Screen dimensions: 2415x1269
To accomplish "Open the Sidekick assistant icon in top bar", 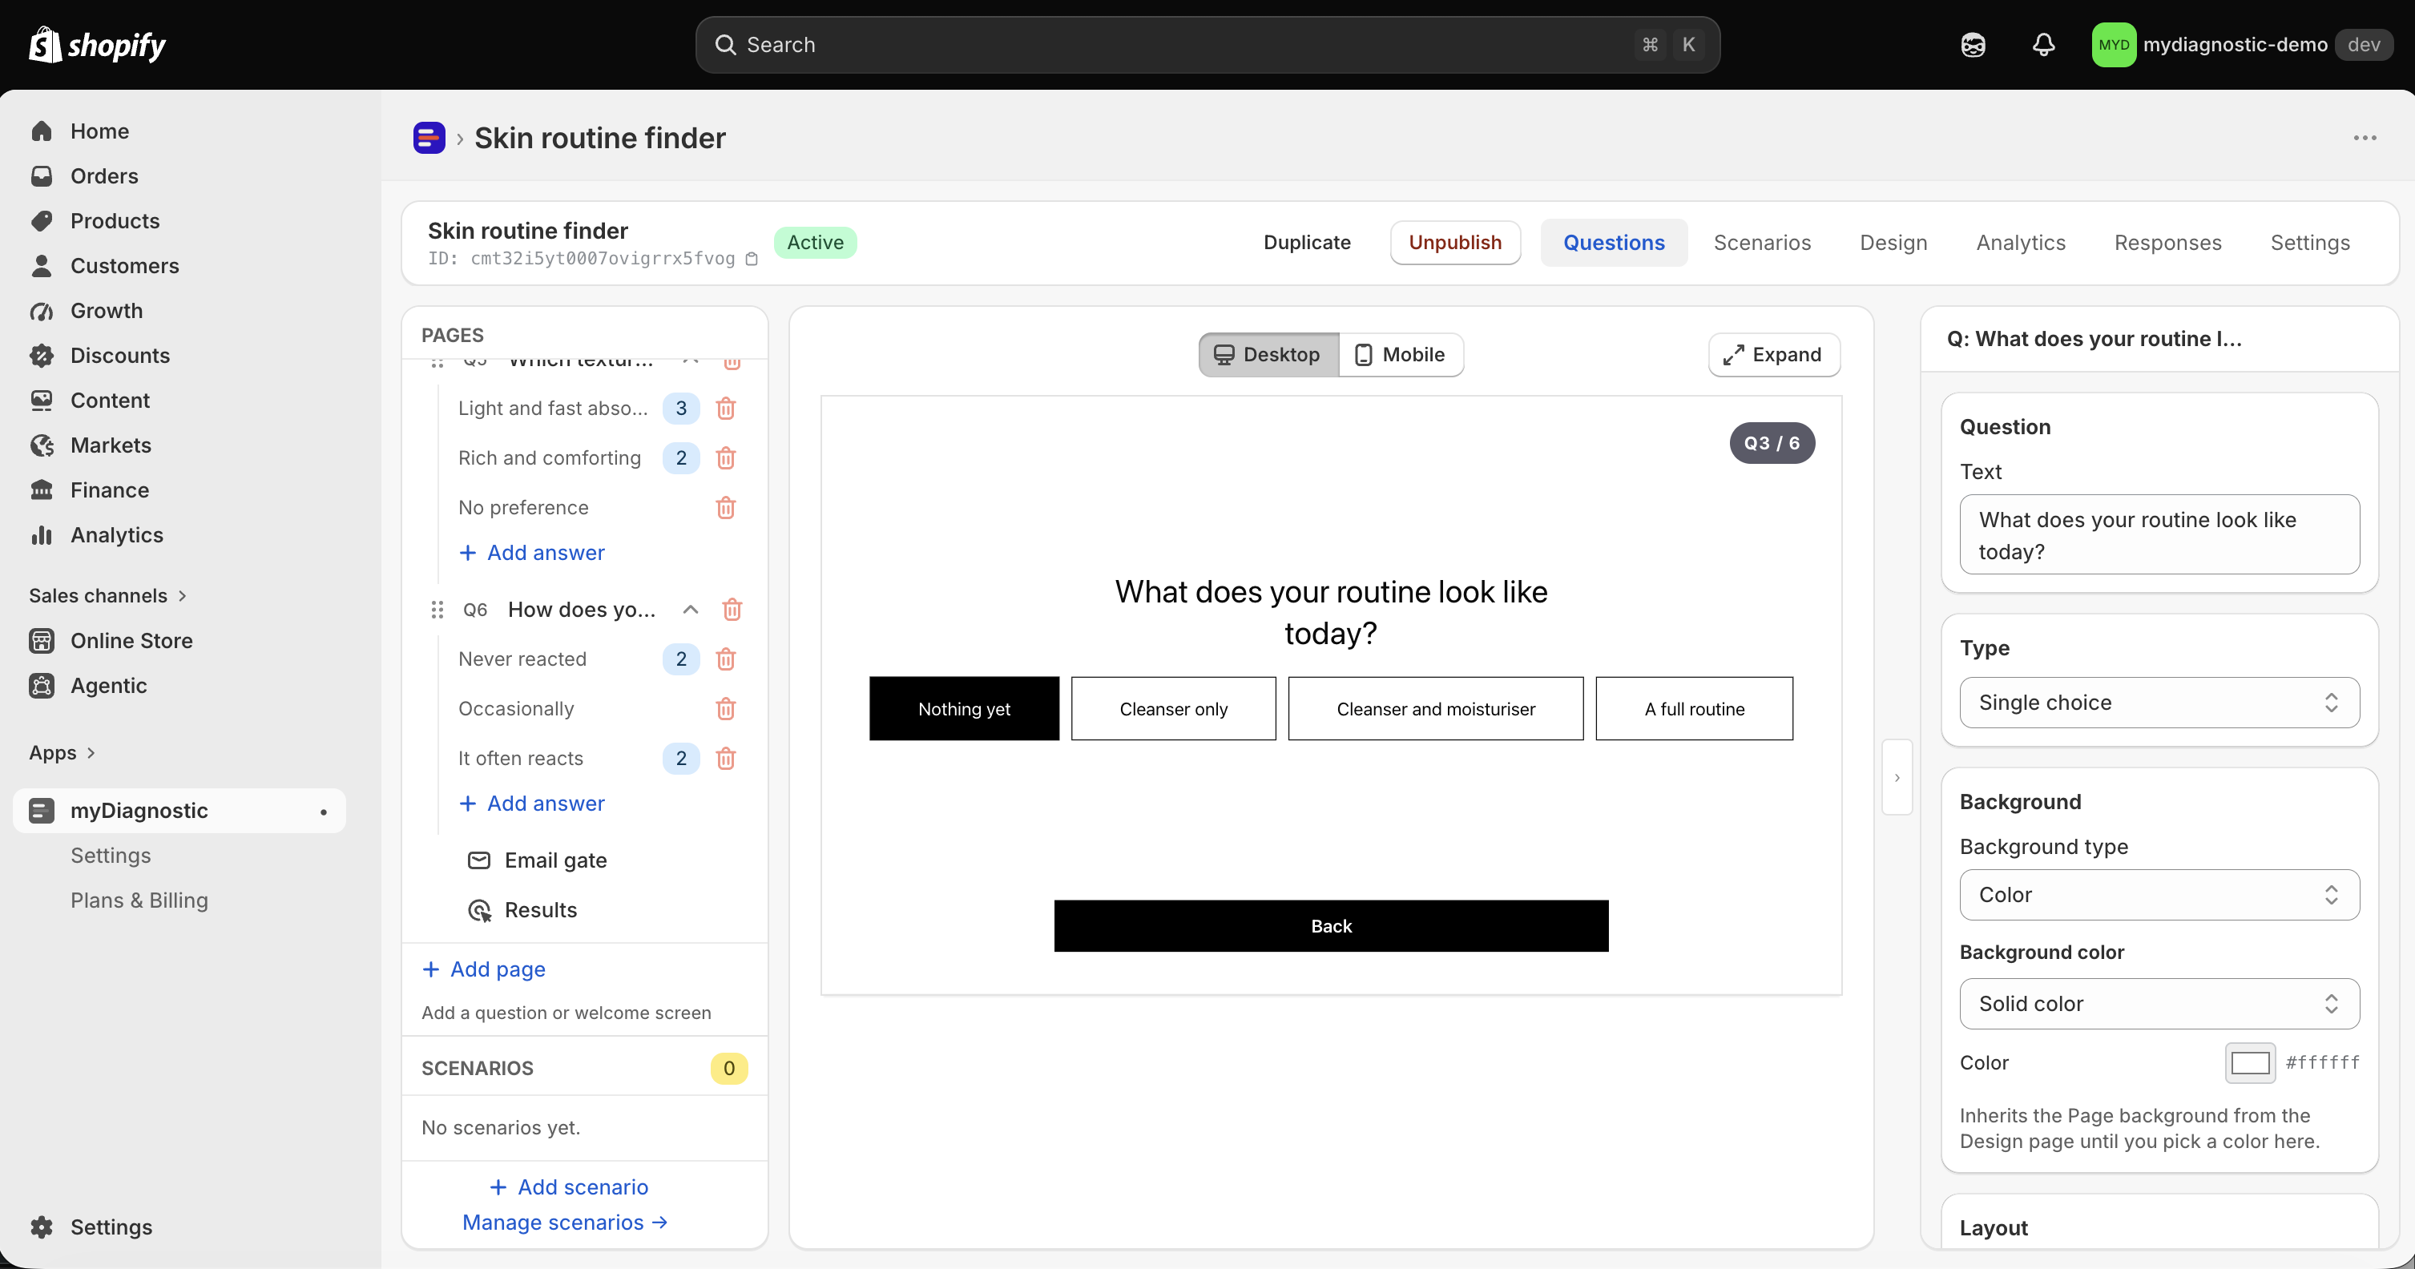I will click(x=1974, y=45).
